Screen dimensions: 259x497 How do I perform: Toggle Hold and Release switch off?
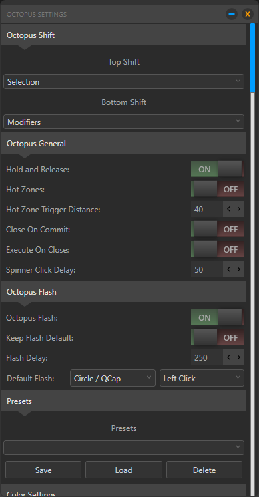point(217,169)
